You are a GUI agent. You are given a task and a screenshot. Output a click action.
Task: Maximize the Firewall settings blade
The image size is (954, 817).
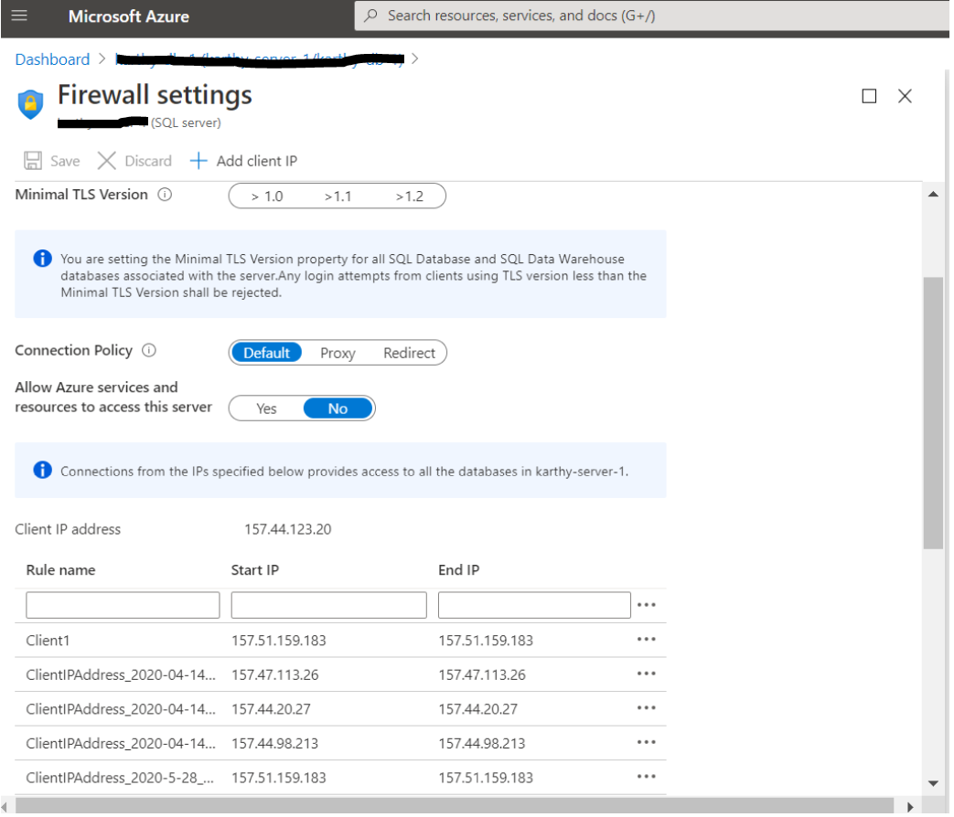click(870, 96)
